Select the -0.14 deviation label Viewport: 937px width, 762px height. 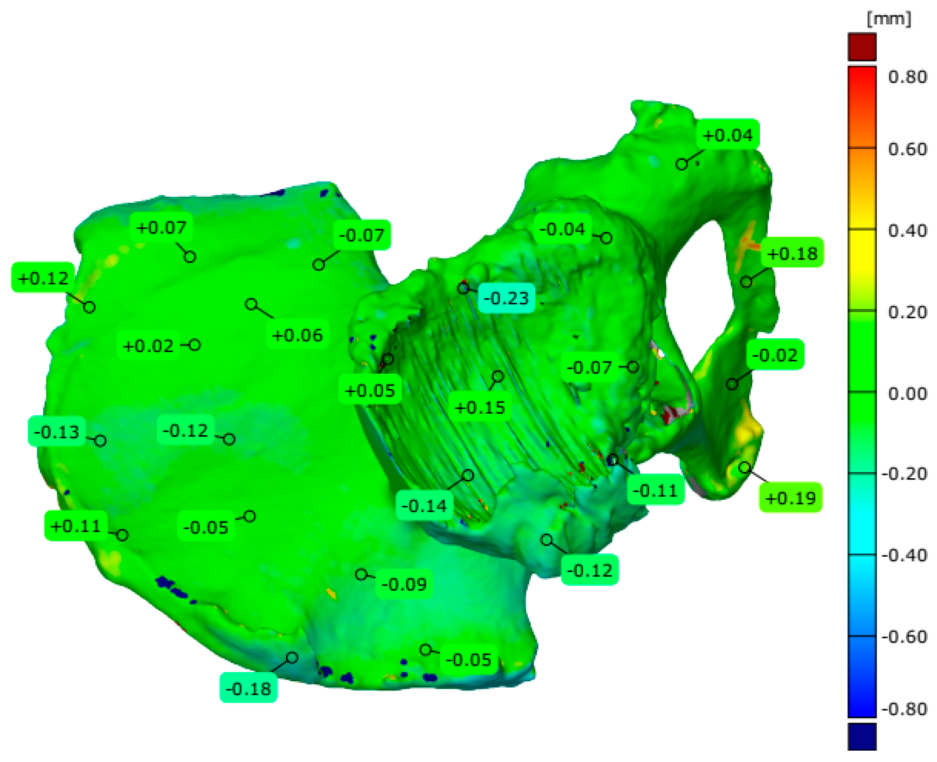click(x=424, y=506)
